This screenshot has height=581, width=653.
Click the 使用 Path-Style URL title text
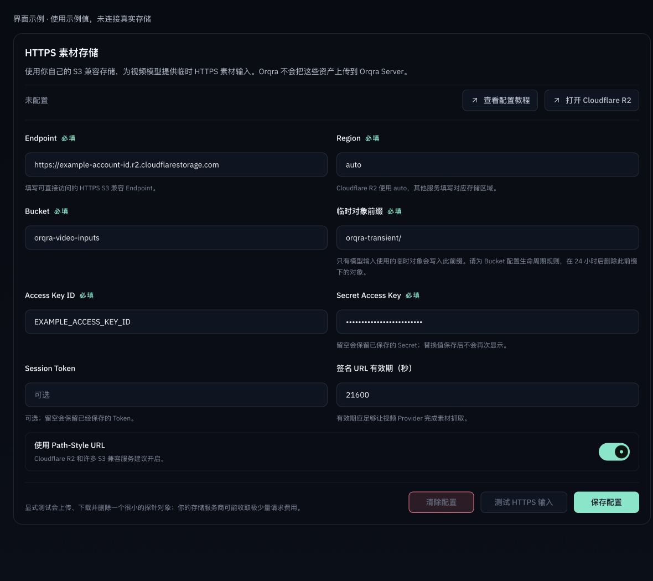(70, 445)
